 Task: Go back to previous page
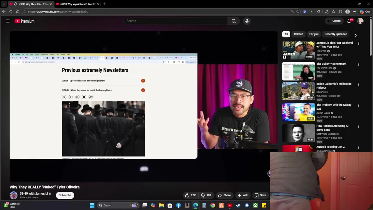(4, 12)
